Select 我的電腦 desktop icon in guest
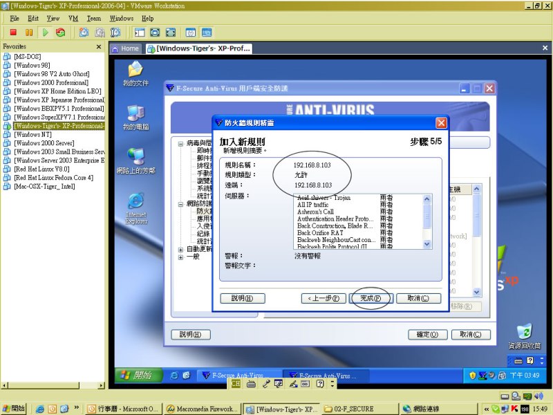 [x=135, y=118]
